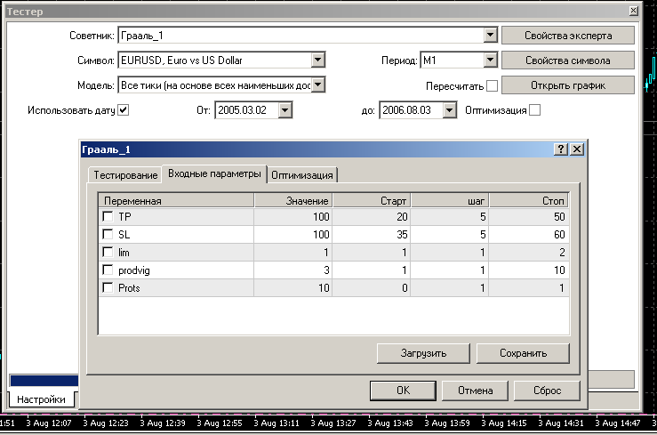Viewport: 657px width, 435px height.
Task: Select the lim Значение cell
Action: 292,253
